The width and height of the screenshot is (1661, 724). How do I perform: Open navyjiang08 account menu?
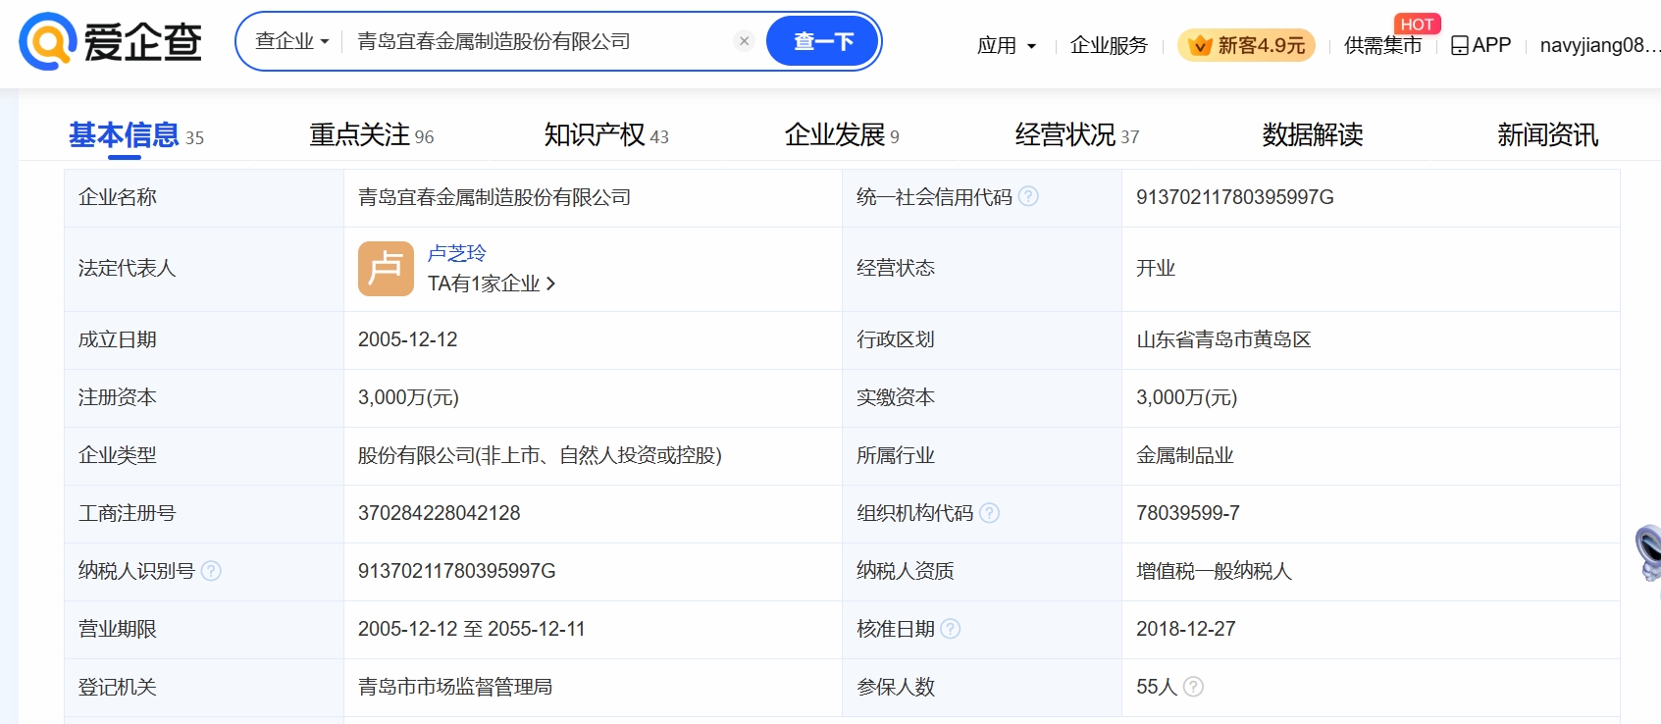pyautogui.click(x=1600, y=45)
